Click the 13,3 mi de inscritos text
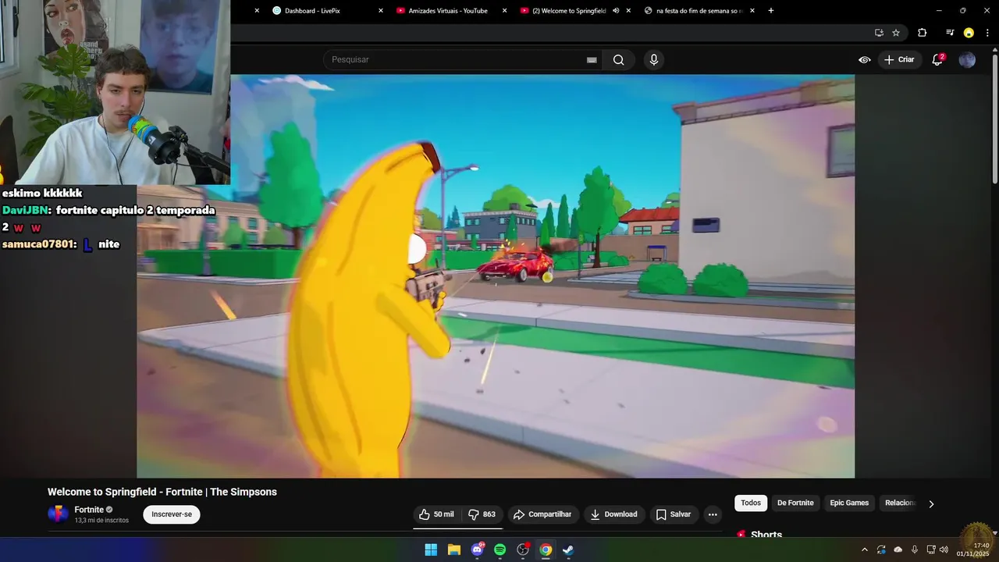Image resolution: width=999 pixels, height=562 pixels. click(101, 521)
